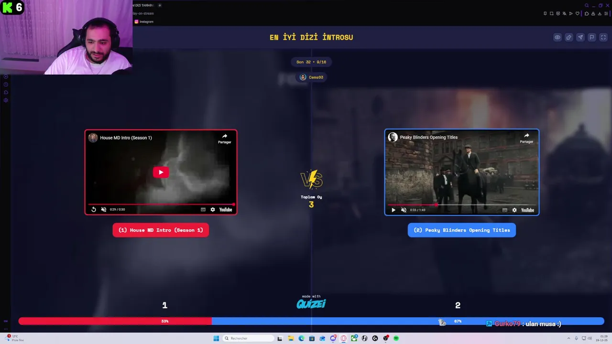Click the flag report icon
The image size is (612, 344).
[591, 37]
